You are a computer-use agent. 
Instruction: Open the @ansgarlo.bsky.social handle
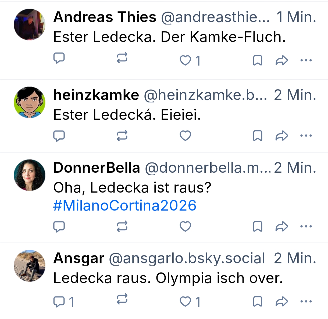click(x=187, y=258)
